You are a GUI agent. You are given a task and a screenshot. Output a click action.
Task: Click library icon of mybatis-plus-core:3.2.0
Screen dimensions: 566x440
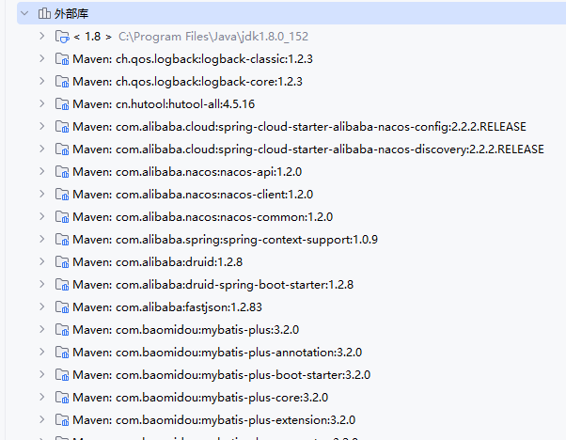tap(62, 398)
